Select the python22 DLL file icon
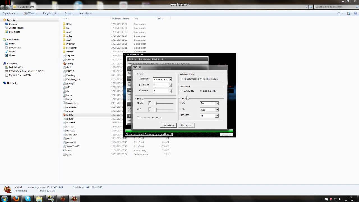 click(x=64, y=142)
